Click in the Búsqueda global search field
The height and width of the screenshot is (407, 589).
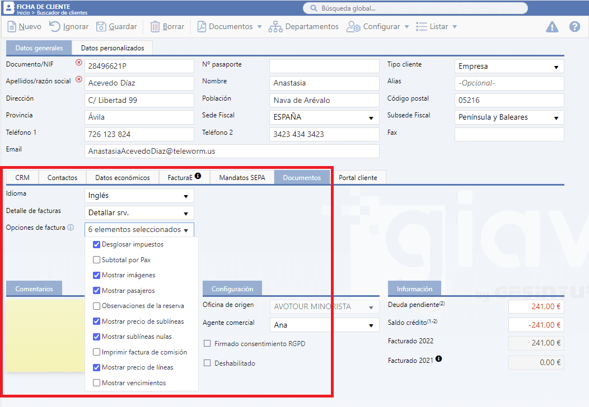click(x=415, y=8)
